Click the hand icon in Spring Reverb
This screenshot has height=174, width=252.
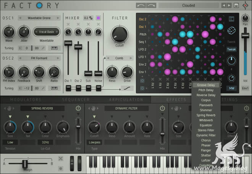(x=9, y=109)
